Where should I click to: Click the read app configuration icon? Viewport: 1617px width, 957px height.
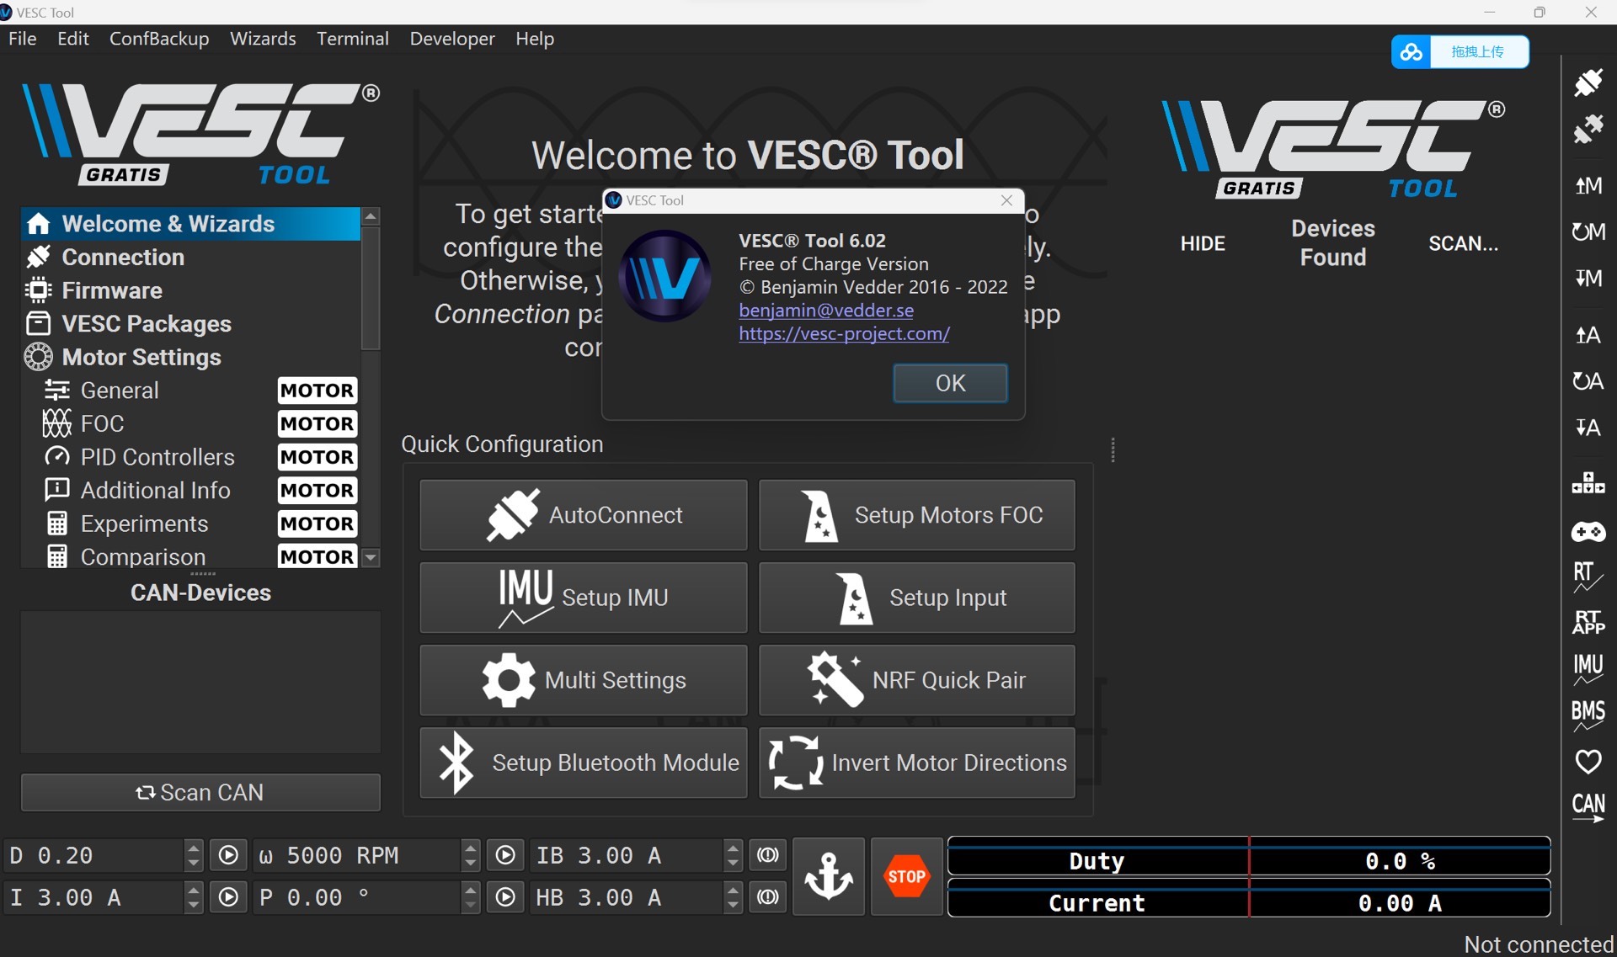[x=1588, y=335]
